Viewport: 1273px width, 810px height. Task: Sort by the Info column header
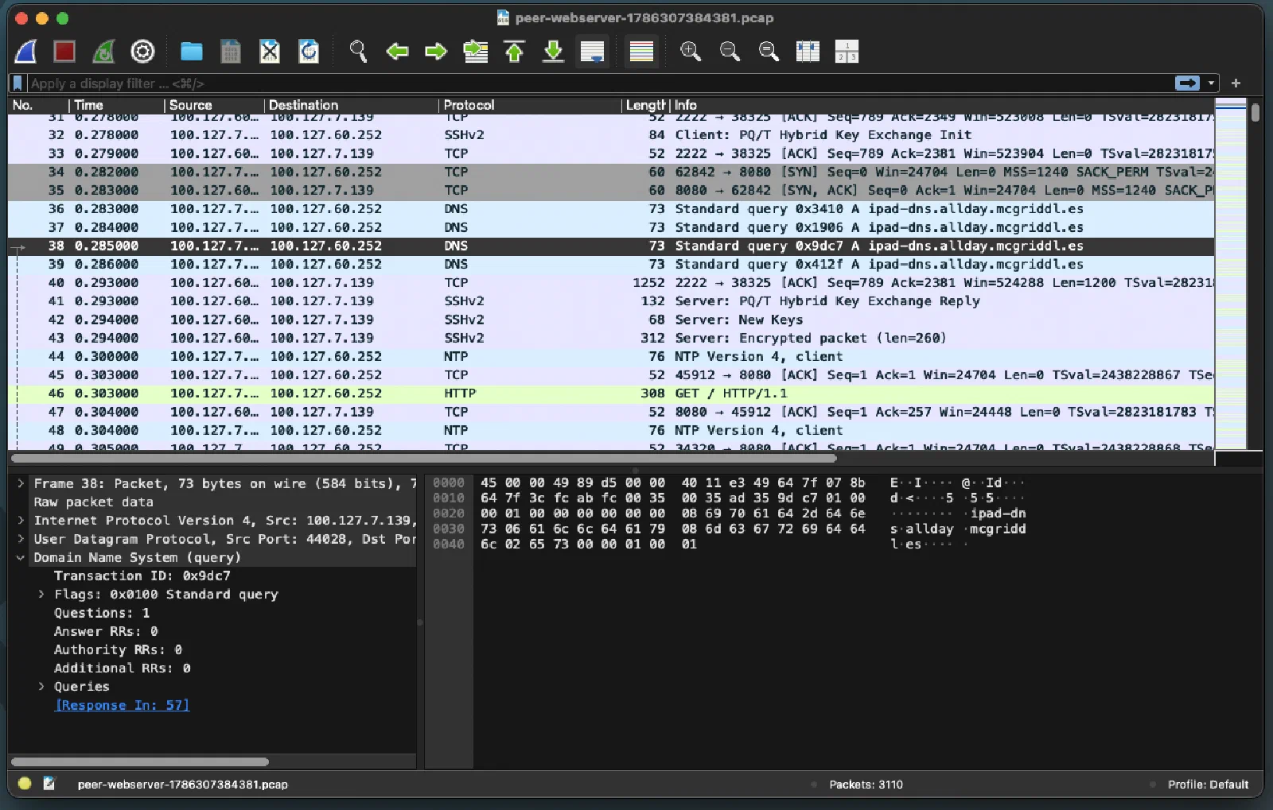(944, 105)
